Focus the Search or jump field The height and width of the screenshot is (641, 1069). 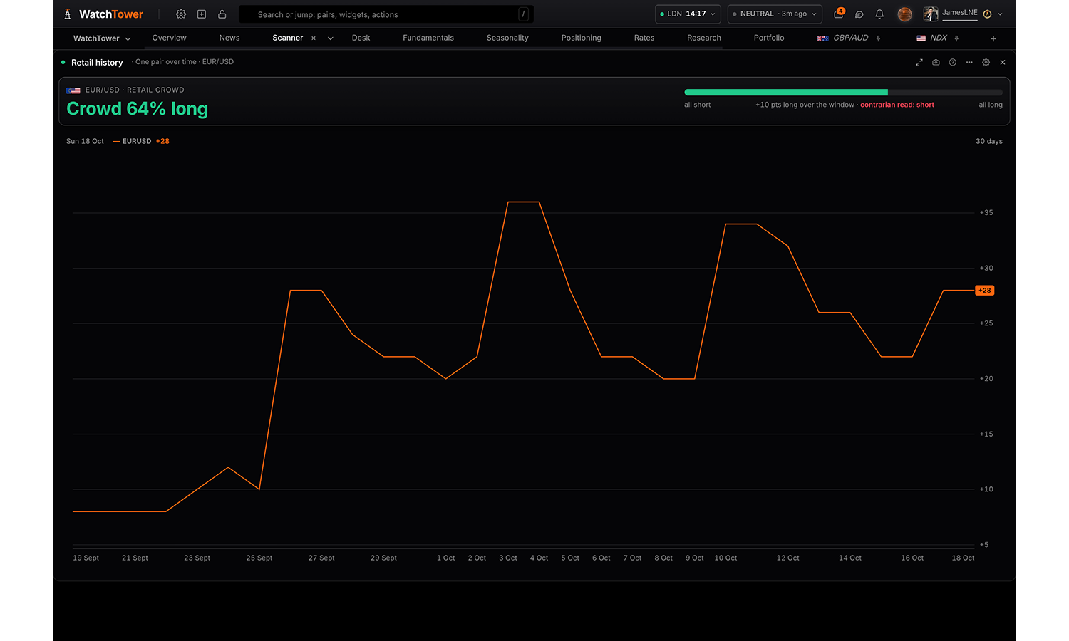(386, 14)
